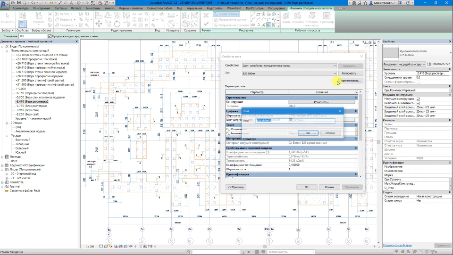Expand the 'Легенды' tree node
453x255 pixels.
[x=2, y=157]
